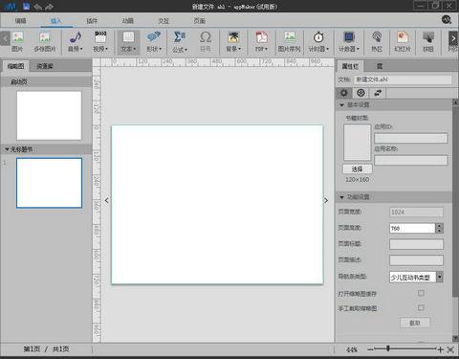Click the 选择 cover button
The height and width of the screenshot is (359, 459).
point(357,168)
